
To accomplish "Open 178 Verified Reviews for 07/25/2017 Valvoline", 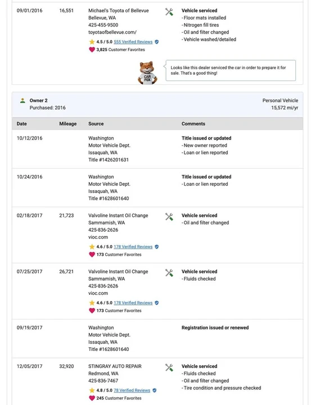I will click(133, 303).
